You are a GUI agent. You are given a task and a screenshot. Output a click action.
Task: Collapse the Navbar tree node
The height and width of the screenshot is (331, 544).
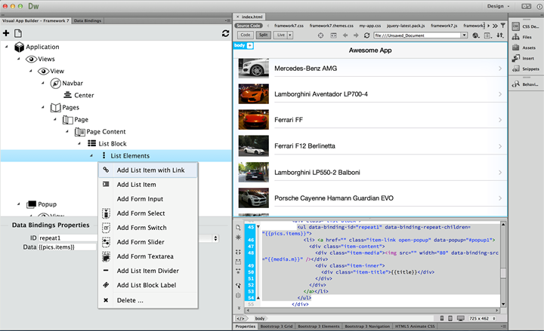(42, 83)
